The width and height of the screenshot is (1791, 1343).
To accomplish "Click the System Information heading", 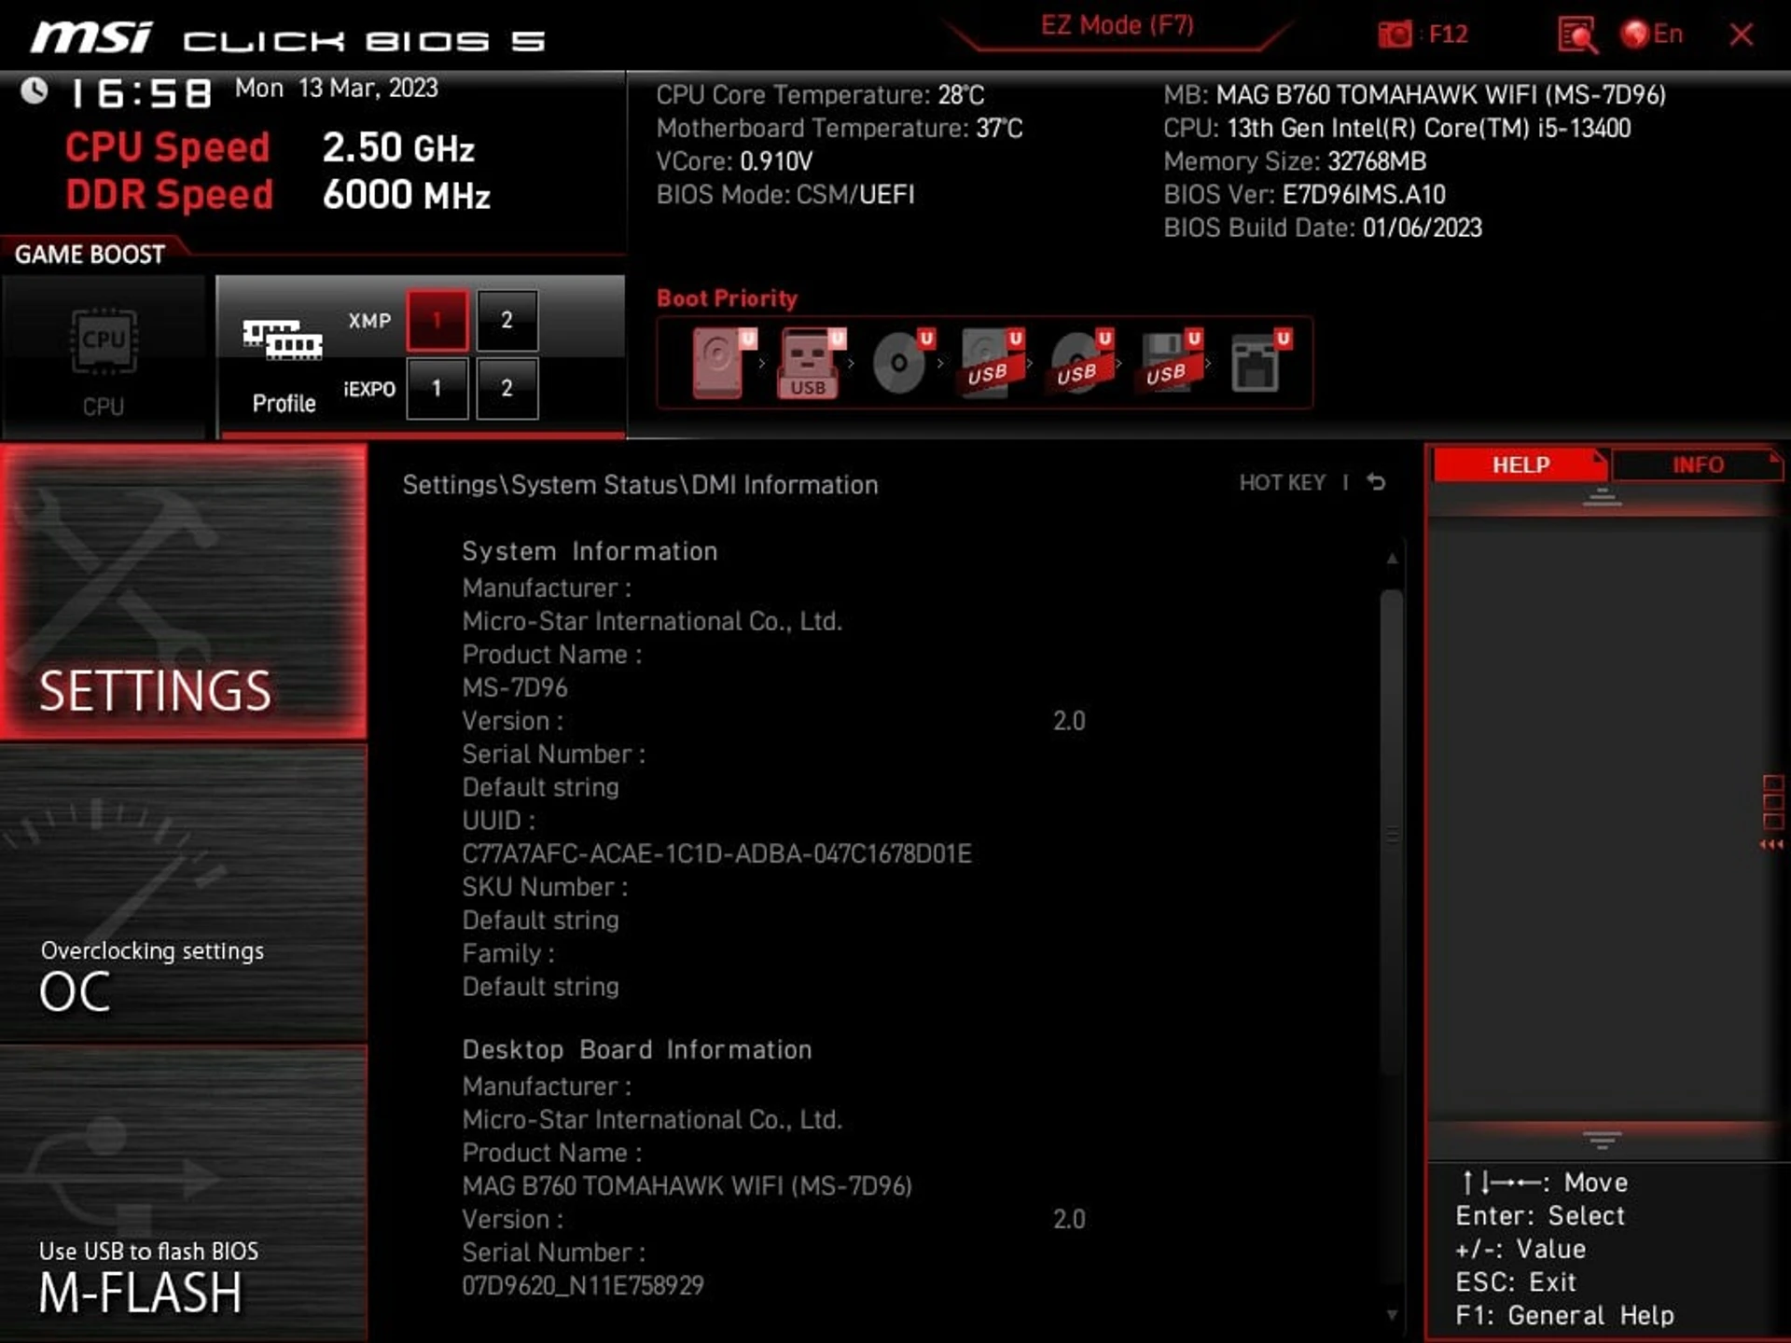I will click(590, 551).
